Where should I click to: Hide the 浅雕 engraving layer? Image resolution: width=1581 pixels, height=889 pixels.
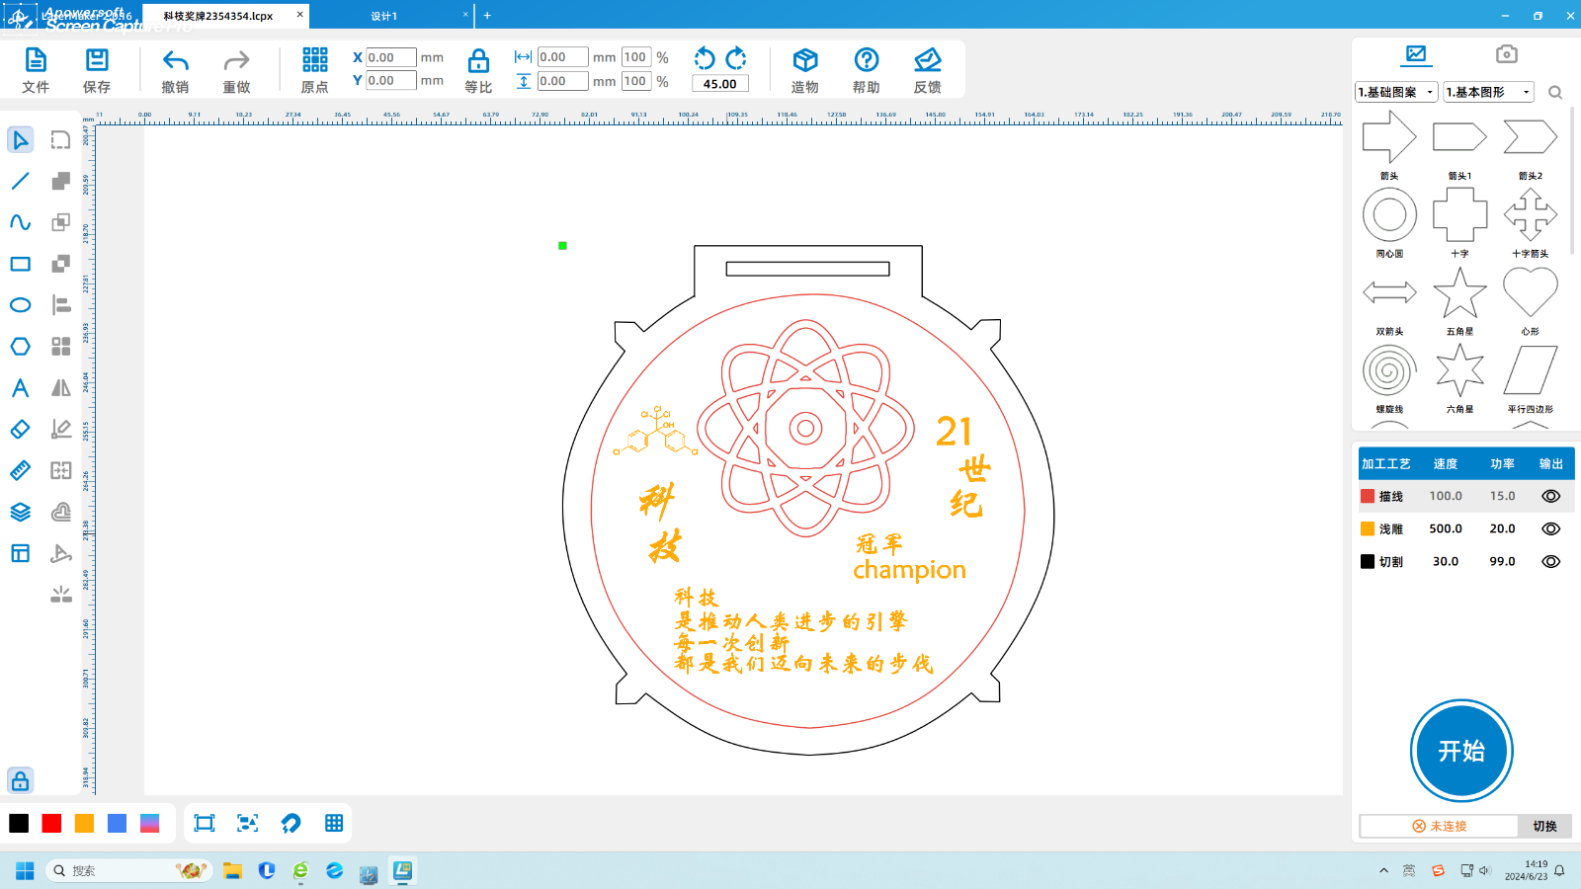pyautogui.click(x=1550, y=529)
